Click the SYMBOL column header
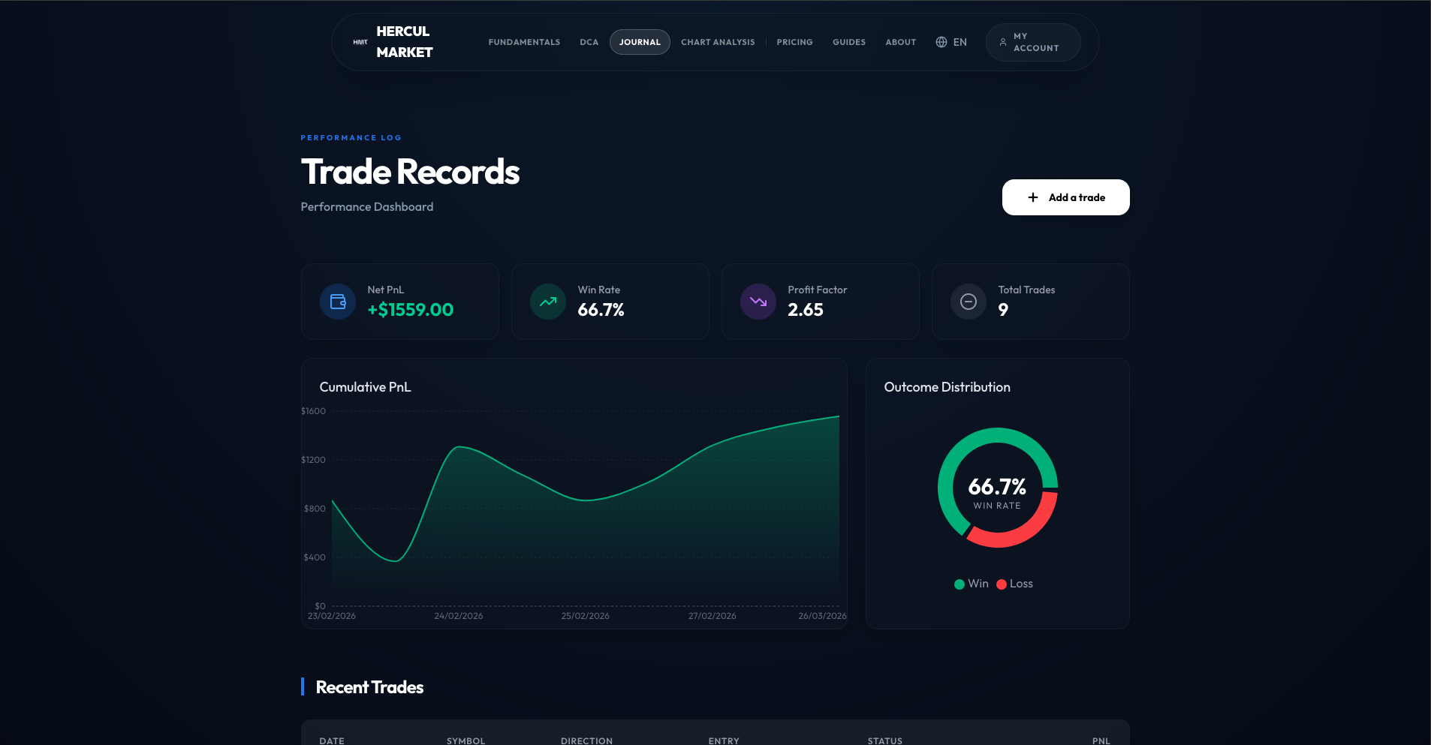1431x745 pixels. [x=466, y=740]
